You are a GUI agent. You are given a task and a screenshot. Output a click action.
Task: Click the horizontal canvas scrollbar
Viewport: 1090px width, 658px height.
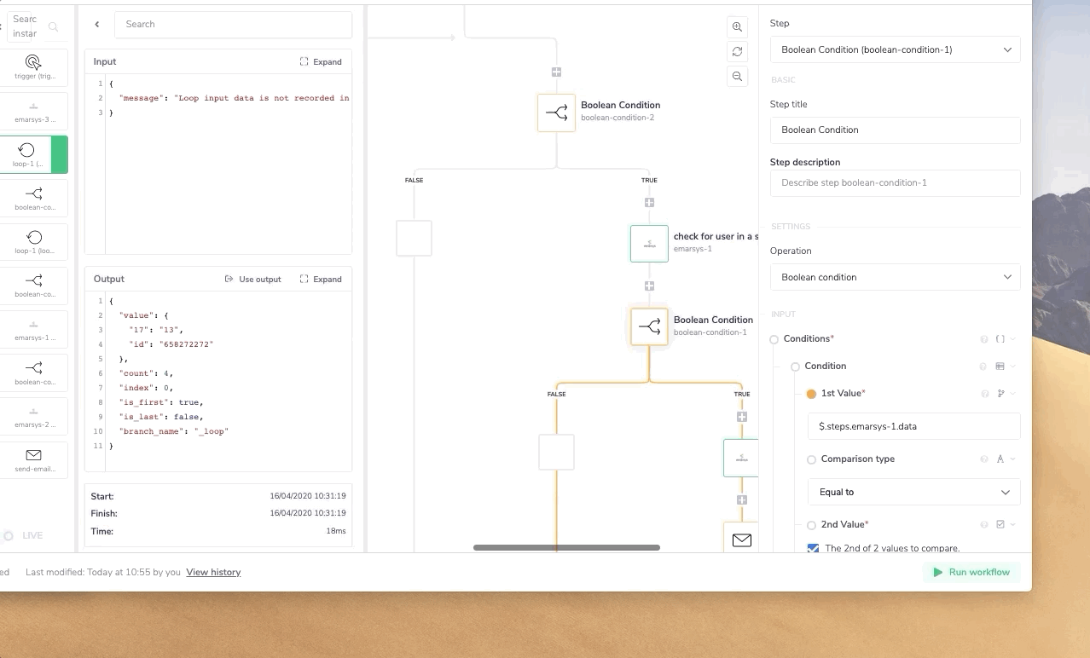(566, 547)
